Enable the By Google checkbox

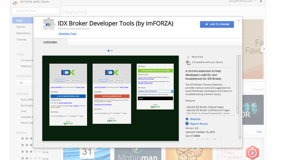(x=18, y=106)
